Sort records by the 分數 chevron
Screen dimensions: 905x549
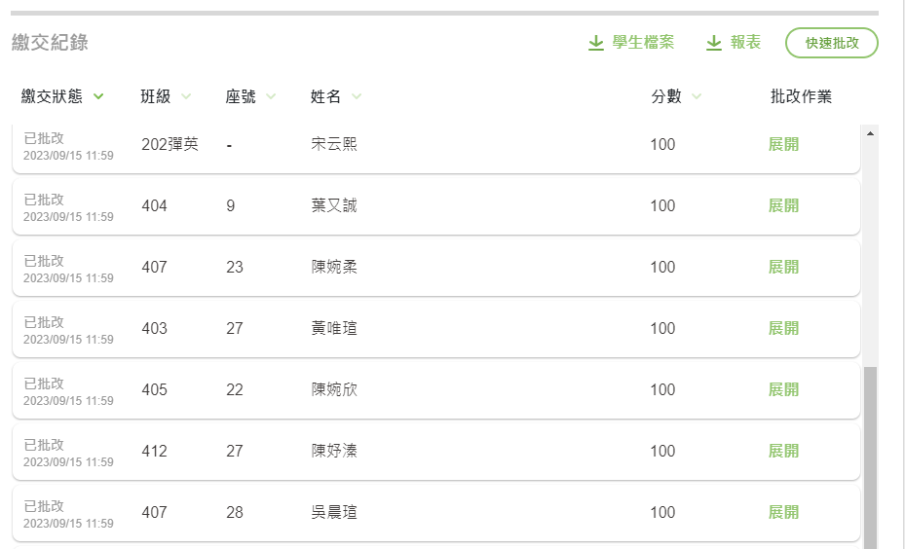pyautogui.click(x=697, y=96)
